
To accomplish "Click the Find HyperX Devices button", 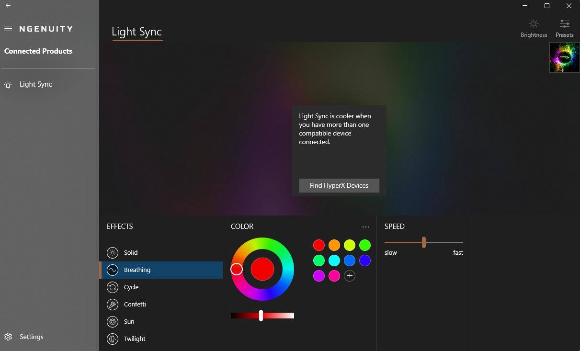I will (x=339, y=186).
